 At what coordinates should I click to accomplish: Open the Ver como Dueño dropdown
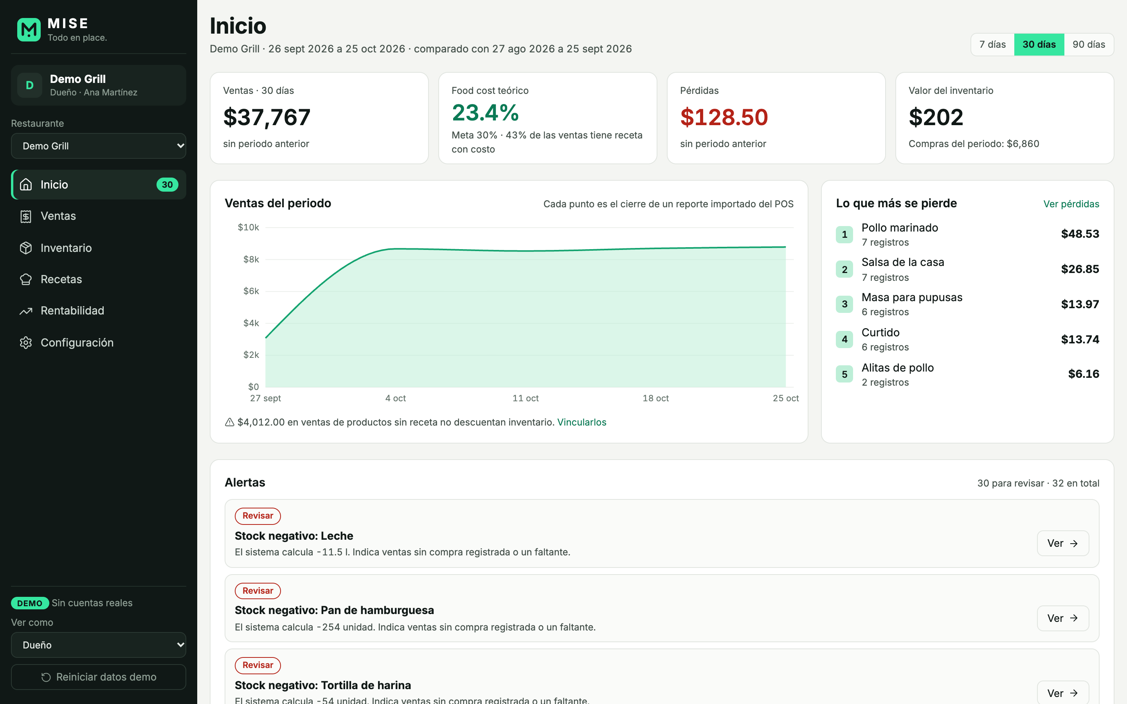(99, 645)
